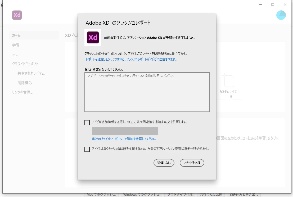Click the プロトタイプ作成 tab behind the window
Viewport: 293px width, 197px height.
tap(180, 195)
